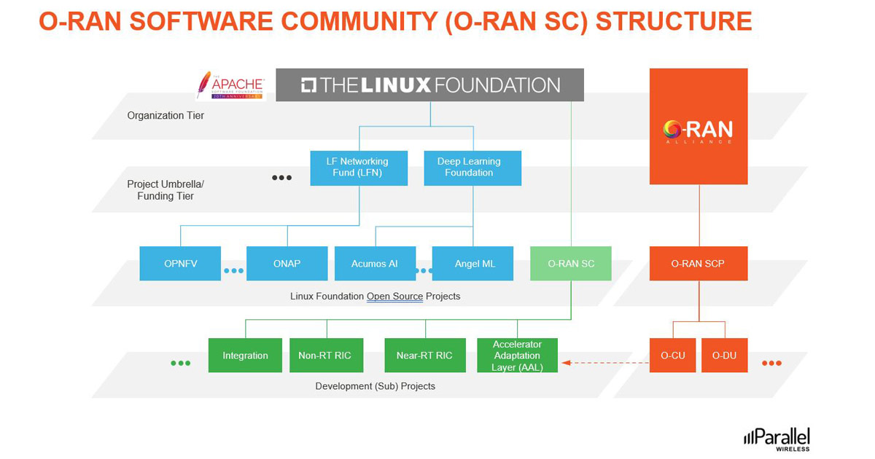Select the ONAP project box
This screenshot has height=459, width=875.
[287, 263]
